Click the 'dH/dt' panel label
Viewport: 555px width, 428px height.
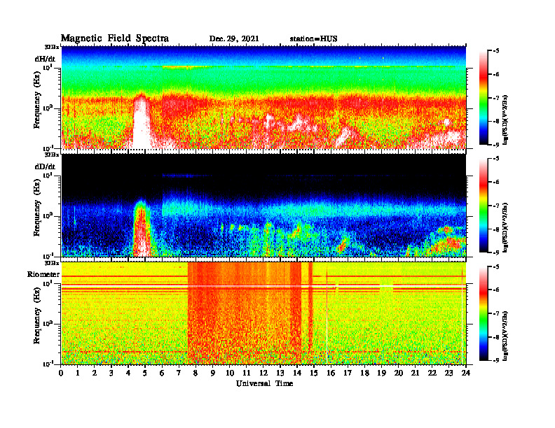(45, 59)
